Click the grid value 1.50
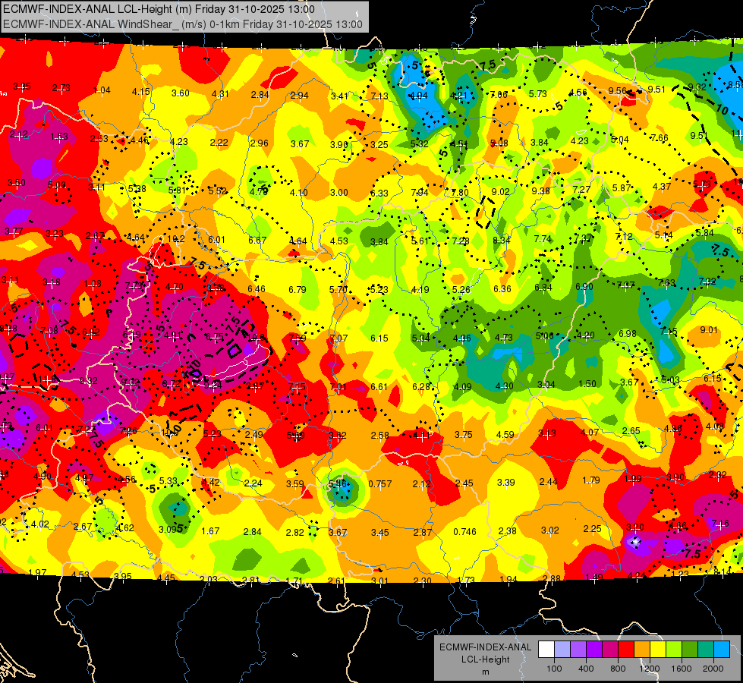The width and height of the screenshot is (743, 683). point(587,383)
